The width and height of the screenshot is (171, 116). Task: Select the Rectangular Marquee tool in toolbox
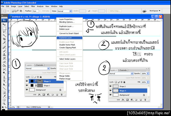(x=4, y=28)
